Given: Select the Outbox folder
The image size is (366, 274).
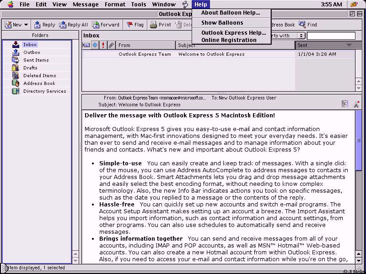Looking at the screenshot, I should 32,52.
